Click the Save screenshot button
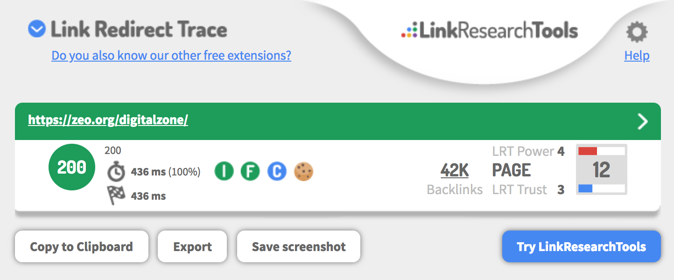This screenshot has width=674, height=280. click(299, 246)
